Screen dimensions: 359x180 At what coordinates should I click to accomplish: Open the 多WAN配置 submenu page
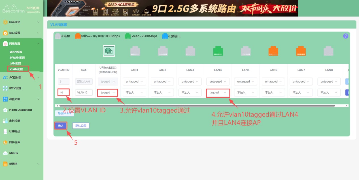[x=17, y=57]
